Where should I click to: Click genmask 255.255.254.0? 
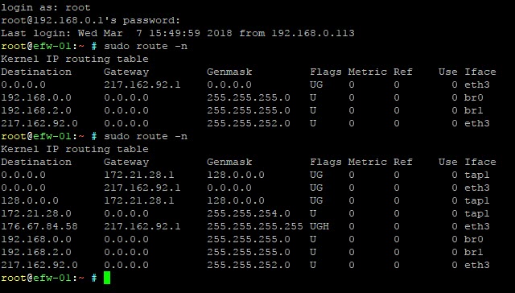click(x=249, y=213)
